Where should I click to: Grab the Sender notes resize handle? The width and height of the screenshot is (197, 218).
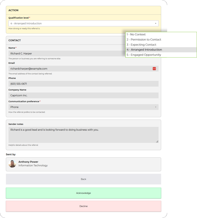[157, 141]
